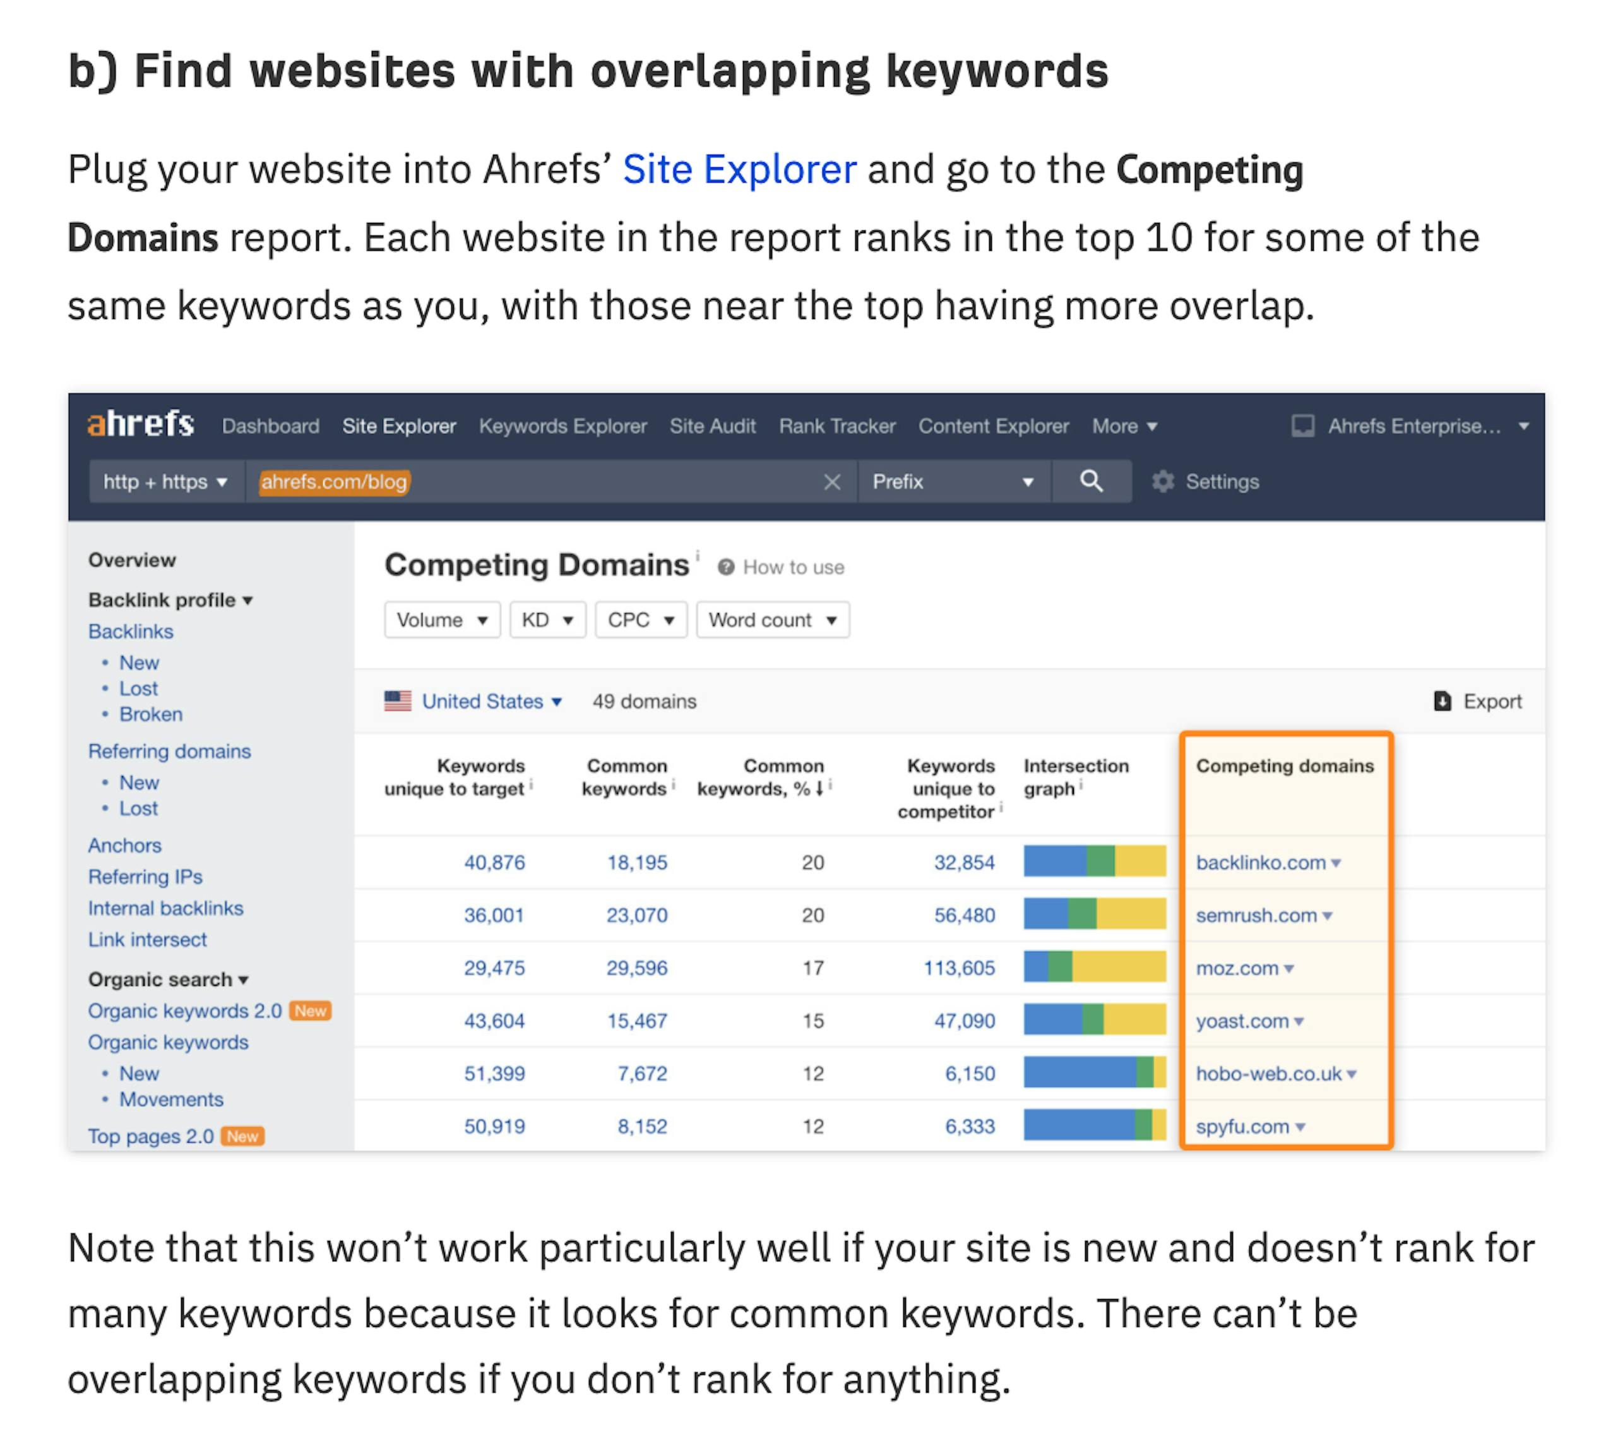Click competitor keywords value 6,333
Viewport: 1606px width, 1445px height.
pyautogui.click(x=970, y=1126)
